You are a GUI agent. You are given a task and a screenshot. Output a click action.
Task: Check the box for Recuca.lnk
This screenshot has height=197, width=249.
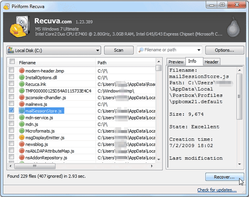point(11,83)
